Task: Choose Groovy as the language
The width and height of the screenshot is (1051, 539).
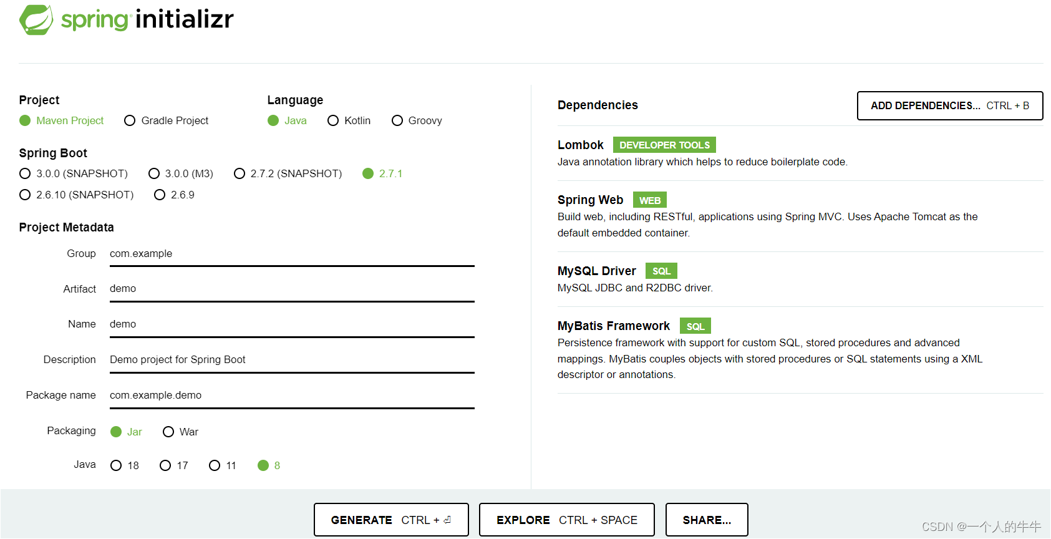Action: [x=417, y=120]
